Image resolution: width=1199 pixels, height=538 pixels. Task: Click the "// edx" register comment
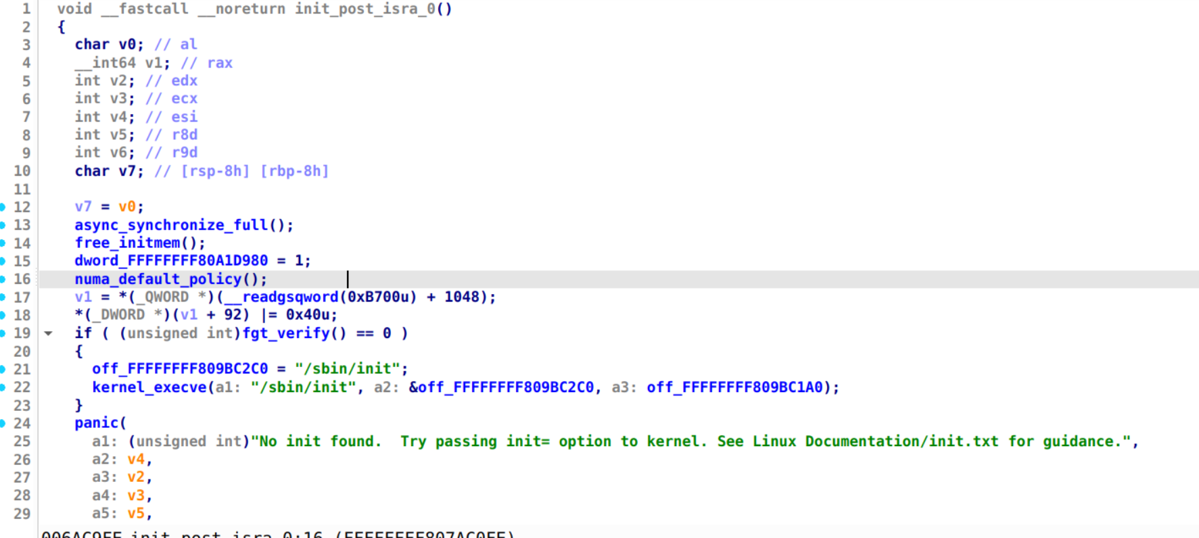[172, 80]
